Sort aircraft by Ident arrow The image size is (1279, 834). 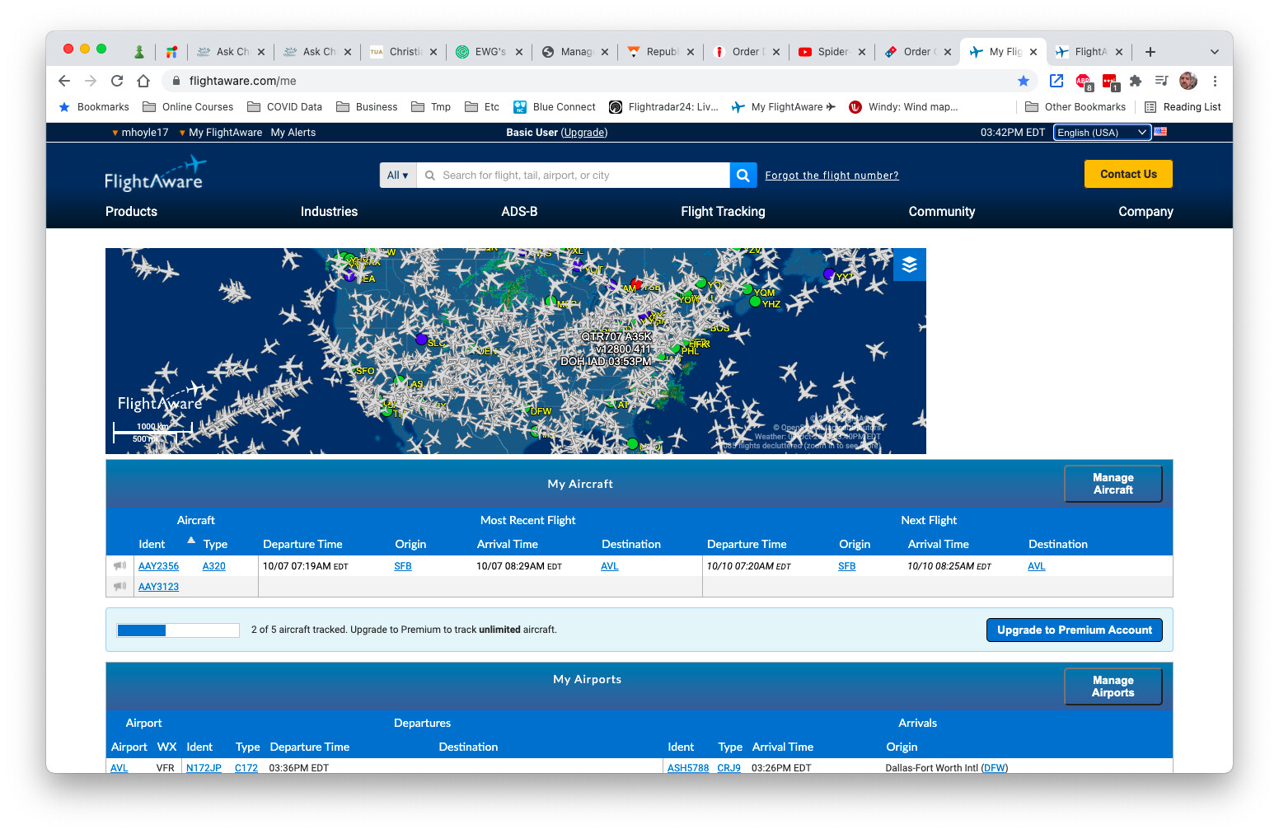[191, 541]
